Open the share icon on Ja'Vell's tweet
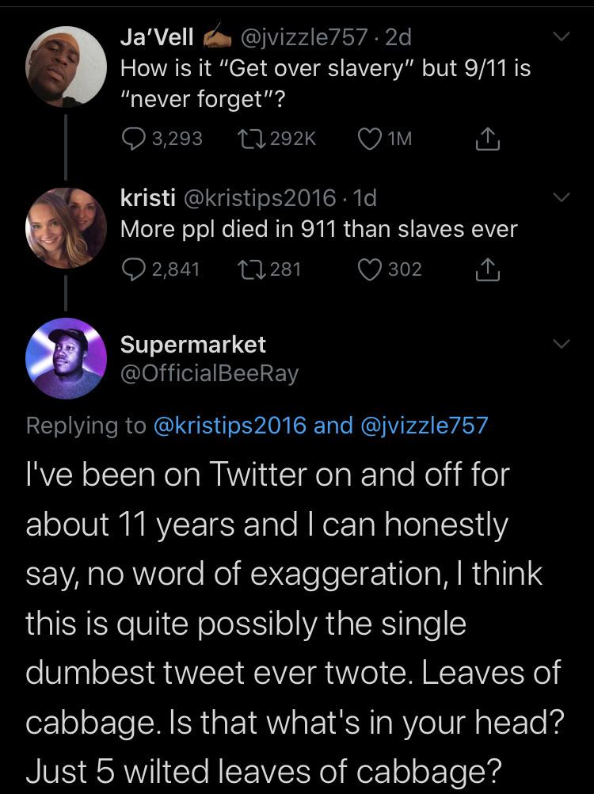The height and width of the screenshot is (794, 594). click(489, 139)
